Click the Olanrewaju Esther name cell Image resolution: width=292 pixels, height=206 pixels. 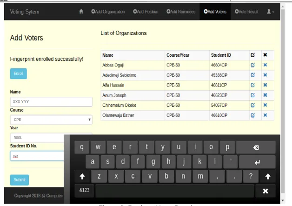[133, 115]
